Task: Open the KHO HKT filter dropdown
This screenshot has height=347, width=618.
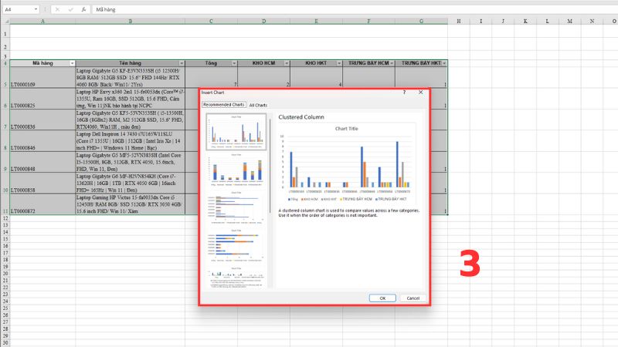Action: click(x=339, y=63)
